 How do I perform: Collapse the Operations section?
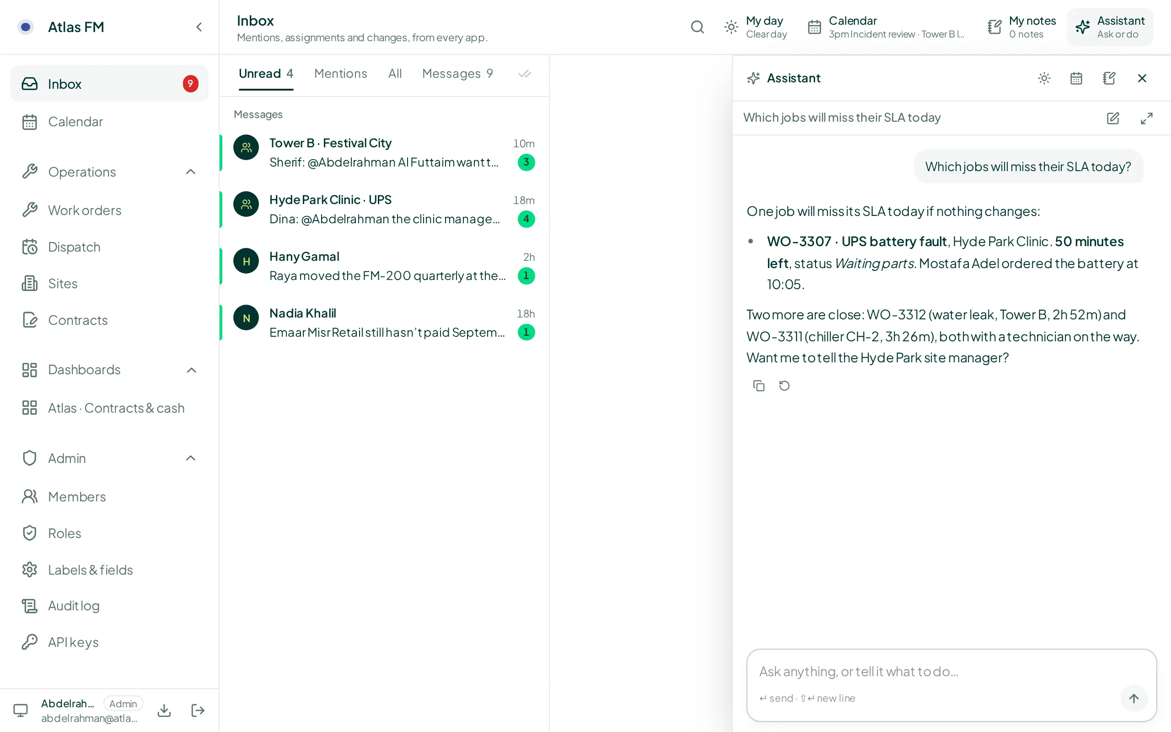(191, 172)
